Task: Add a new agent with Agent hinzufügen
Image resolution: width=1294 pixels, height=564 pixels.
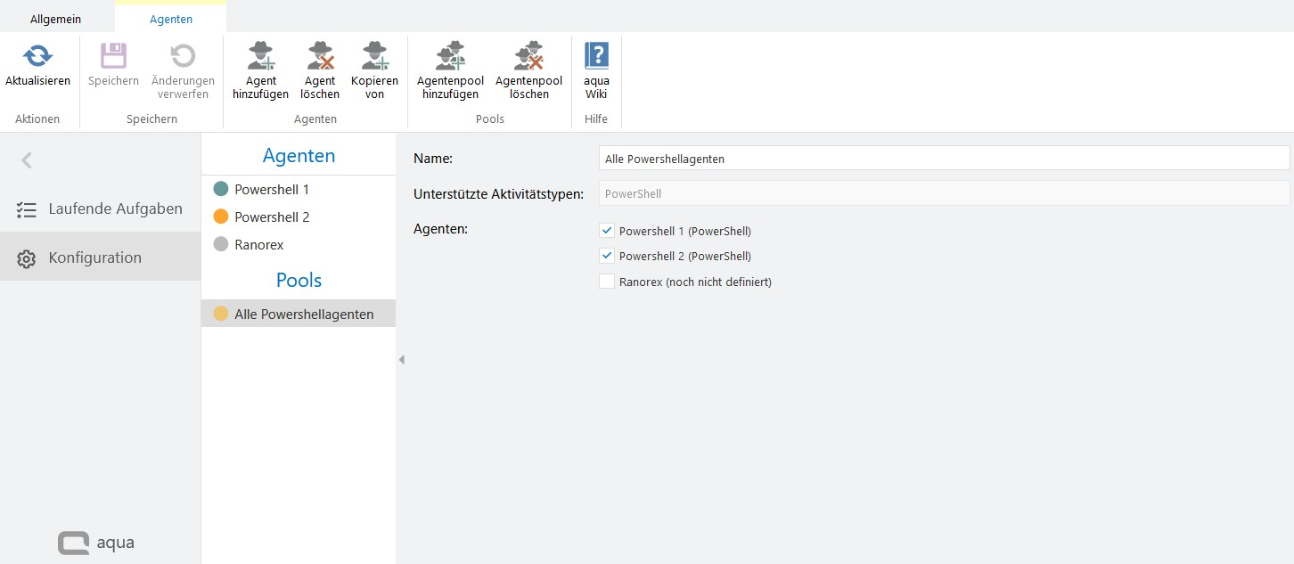Action: (260, 57)
